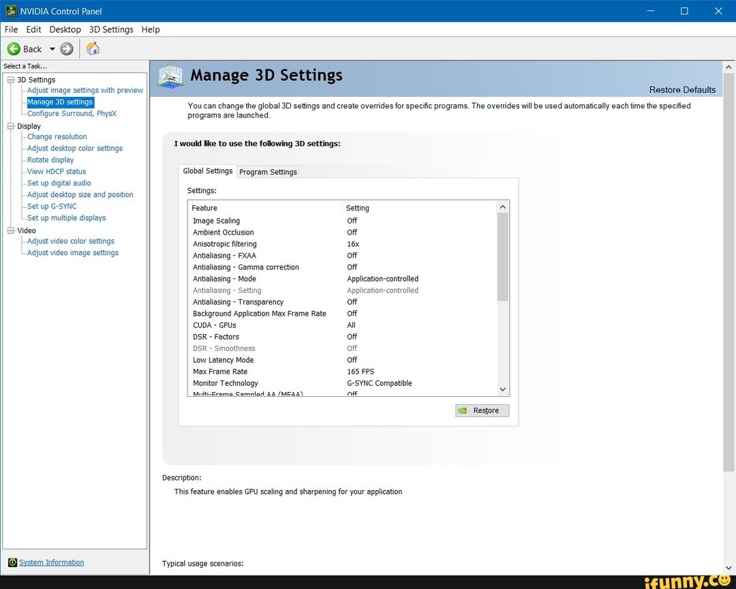
Task: Open the dropdown arrow next to Back
Action: tap(51, 48)
